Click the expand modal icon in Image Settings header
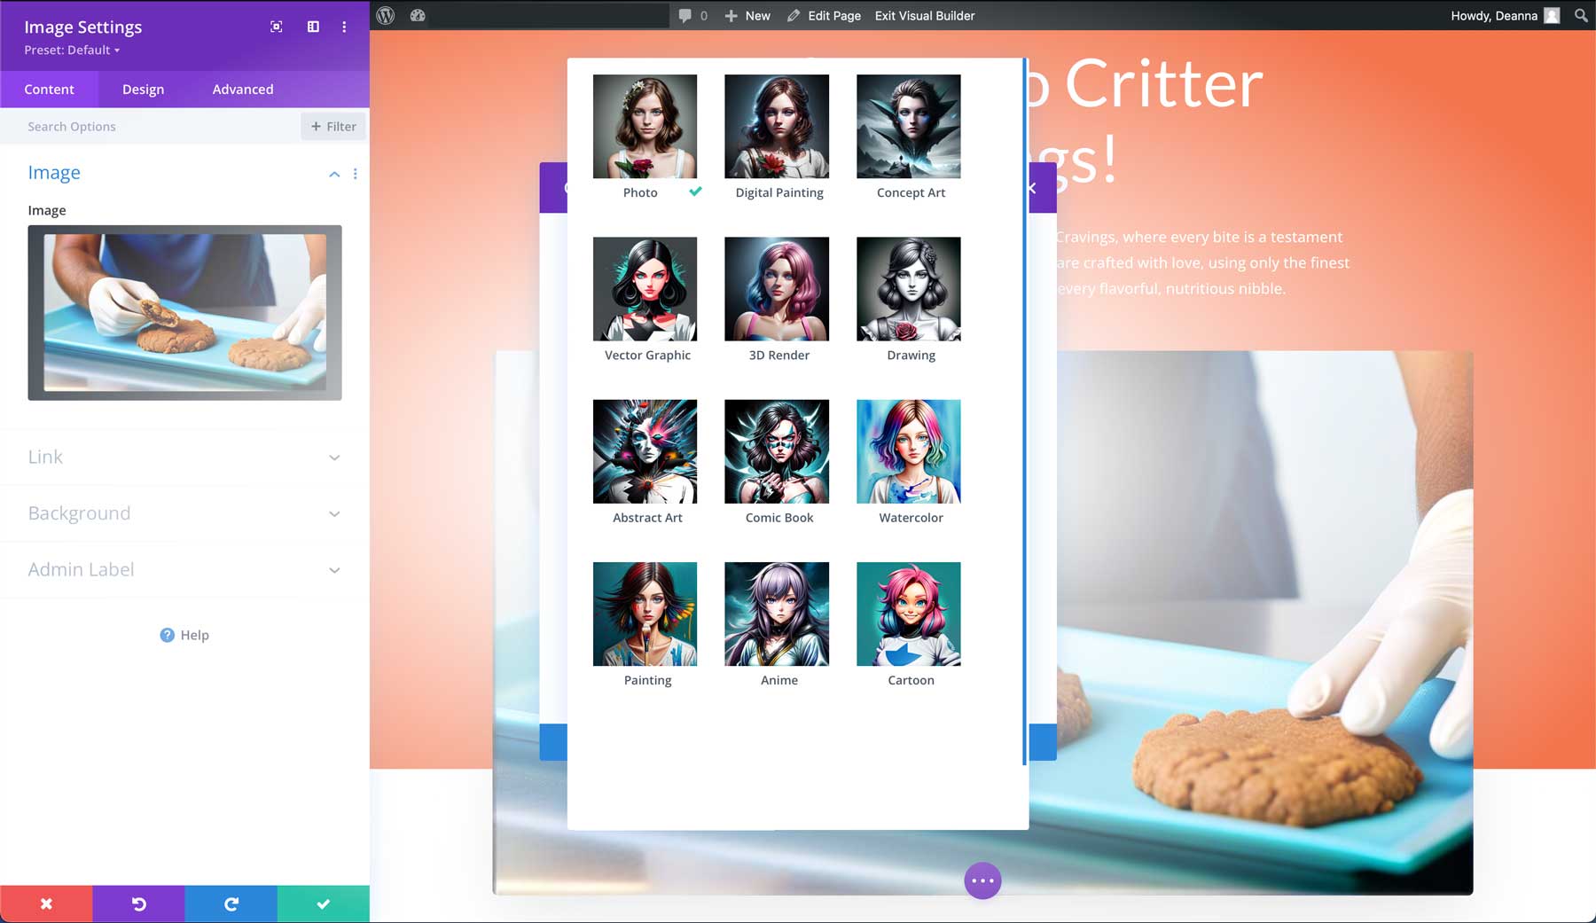The width and height of the screenshot is (1596, 923). click(276, 27)
